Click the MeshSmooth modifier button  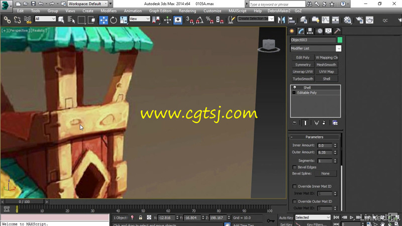(x=326, y=65)
